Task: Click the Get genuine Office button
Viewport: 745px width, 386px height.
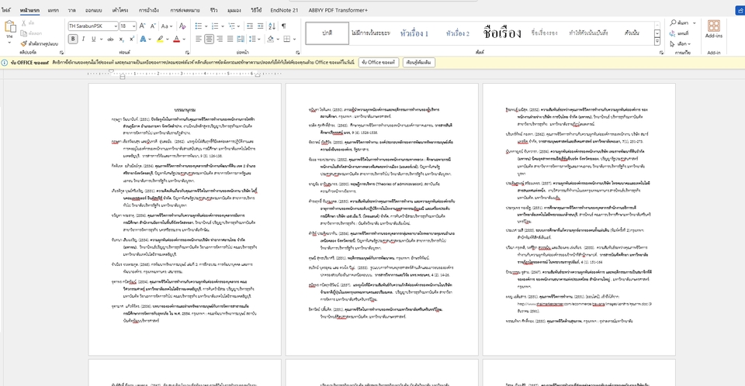Action: click(378, 62)
